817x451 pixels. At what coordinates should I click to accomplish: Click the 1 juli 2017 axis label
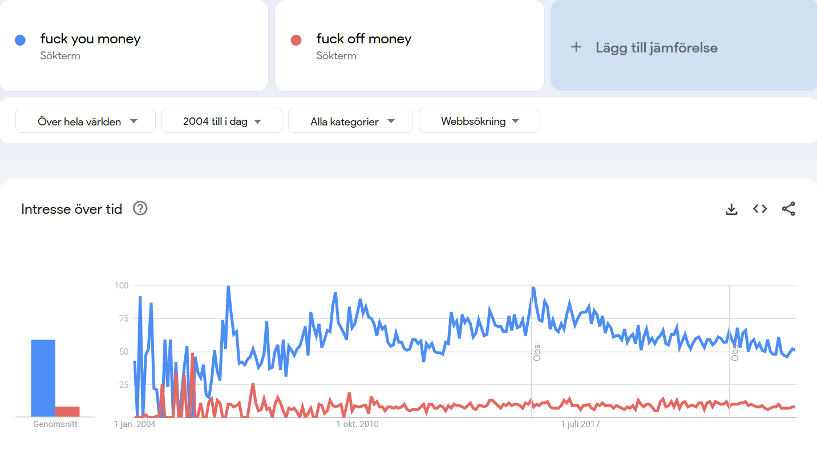581,424
